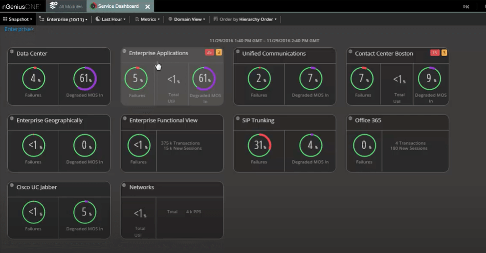Click the 15 k New Sessions text

[x=182, y=148]
